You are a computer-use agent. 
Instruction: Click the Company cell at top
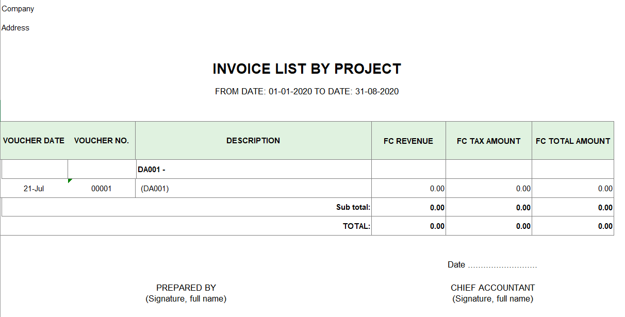[18, 9]
